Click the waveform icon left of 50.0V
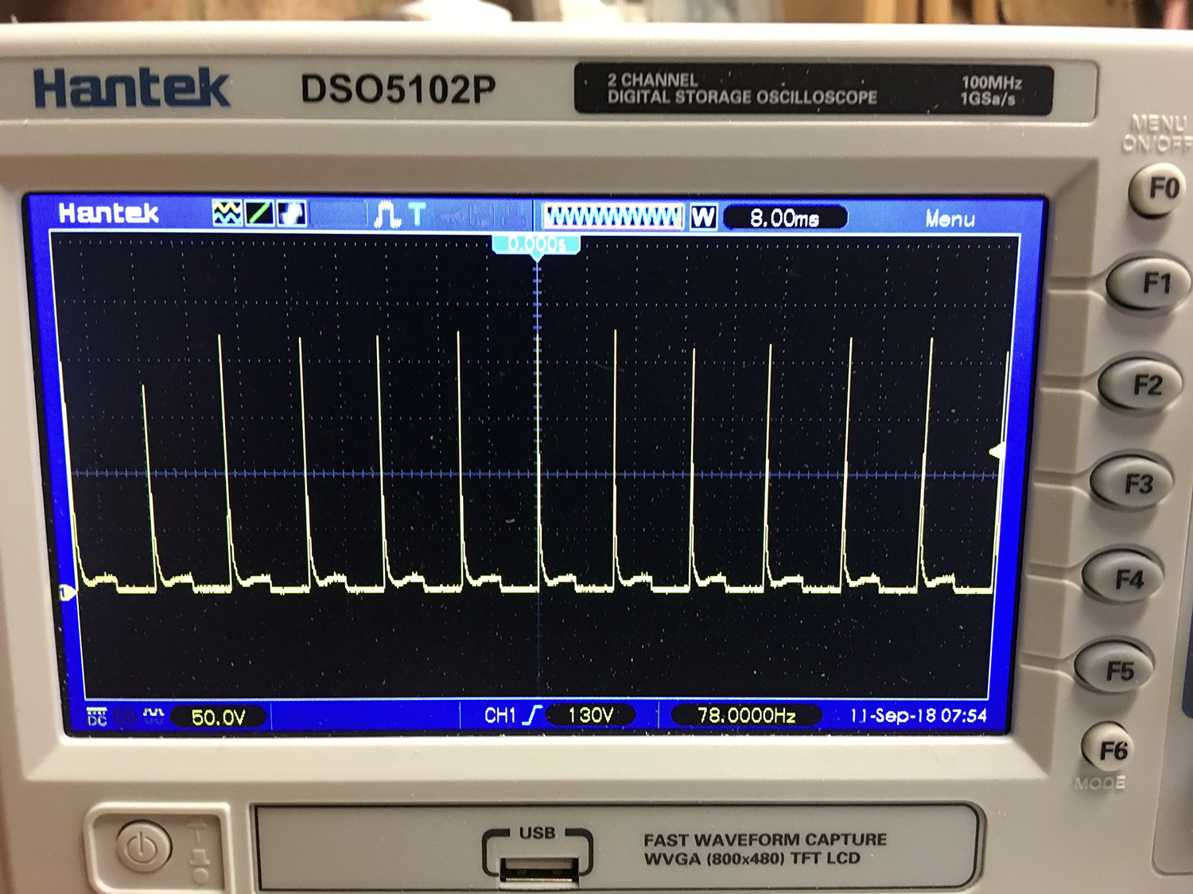 (x=153, y=716)
